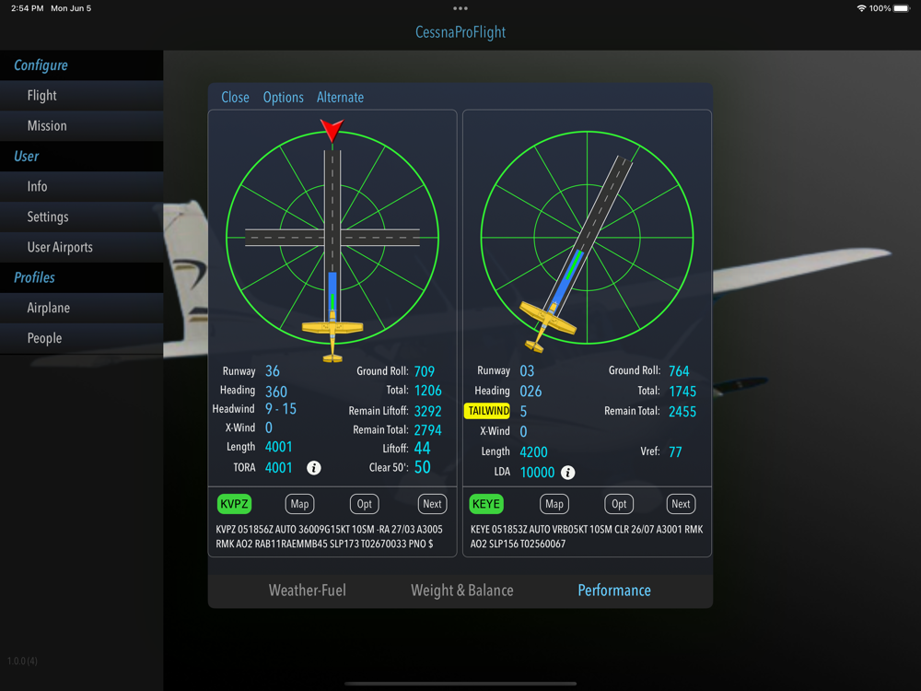Tap KEYE total value 1745
921x691 pixels.
pyautogui.click(x=682, y=392)
